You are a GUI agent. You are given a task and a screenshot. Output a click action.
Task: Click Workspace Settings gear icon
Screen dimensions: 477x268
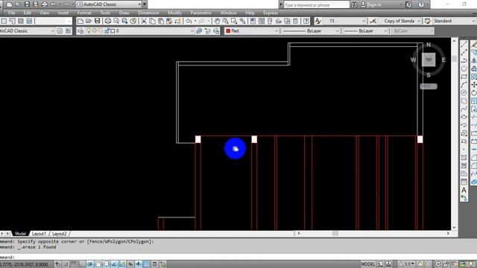pyautogui.click(x=60, y=31)
